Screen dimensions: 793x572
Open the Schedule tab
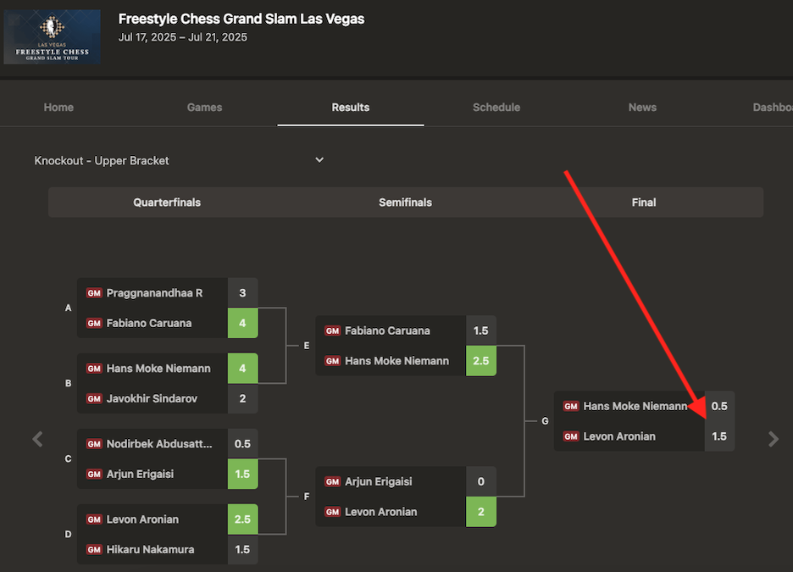coord(496,108)
